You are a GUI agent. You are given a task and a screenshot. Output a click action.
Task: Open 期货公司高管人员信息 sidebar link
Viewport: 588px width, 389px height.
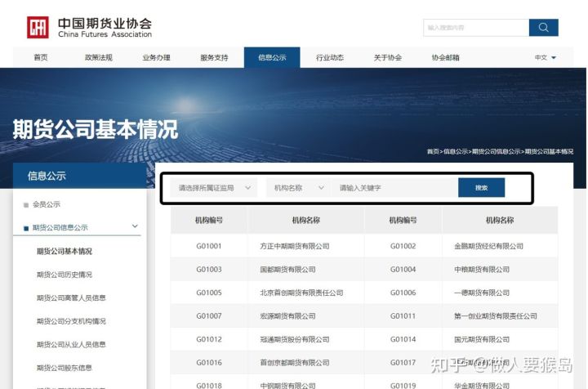click(x=71, y=297)
